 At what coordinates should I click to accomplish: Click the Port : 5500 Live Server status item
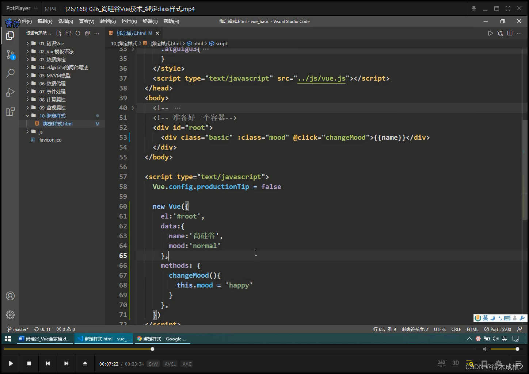[x=498, y=329]
